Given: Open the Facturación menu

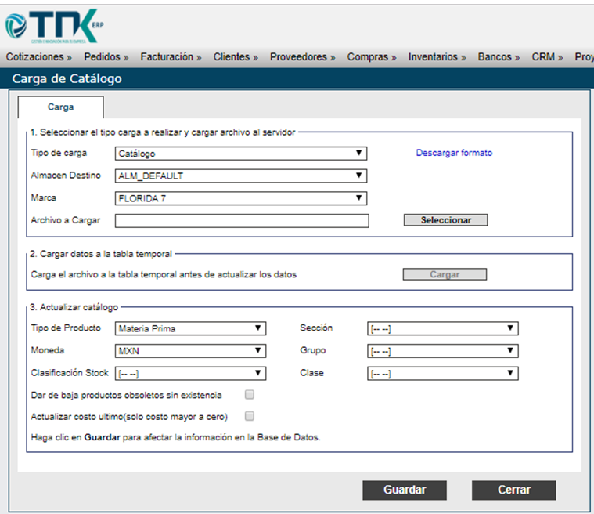Looking at the screenshot, I should [171, 57].
